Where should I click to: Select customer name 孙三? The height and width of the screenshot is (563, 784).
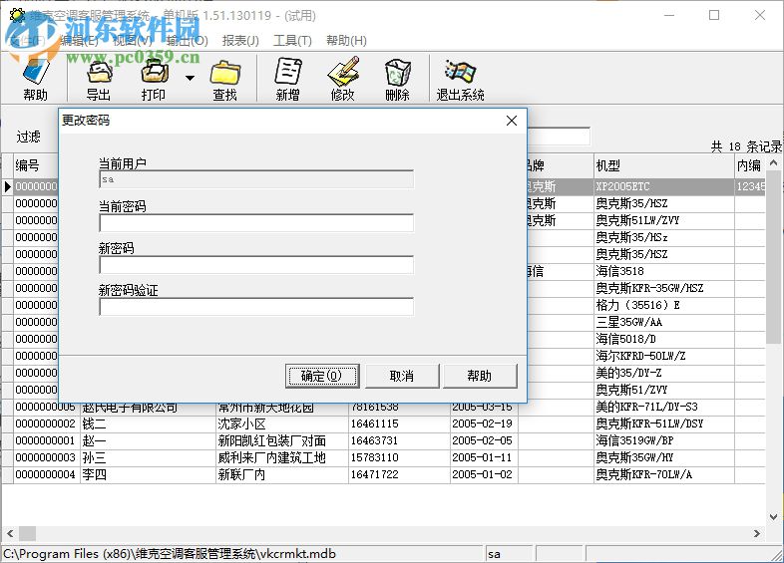[148, 458]
